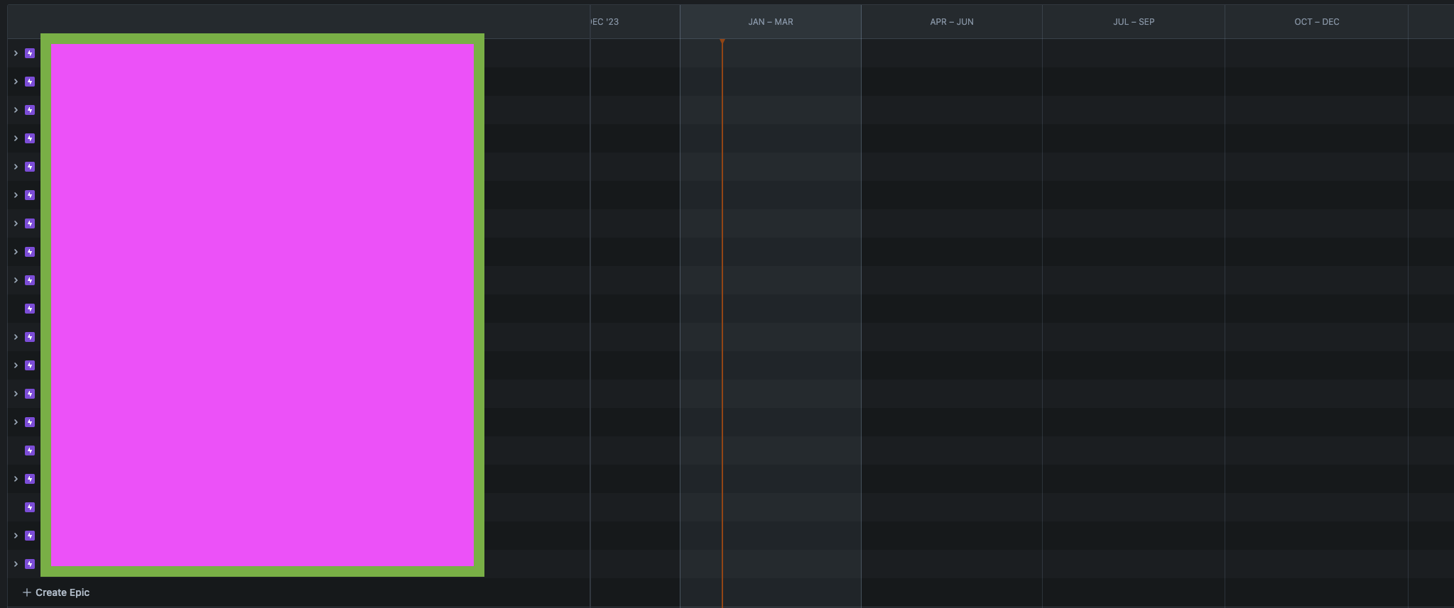Select the OCT – DEC quarter header
1454x608 pixels.
pos(1317,22)
